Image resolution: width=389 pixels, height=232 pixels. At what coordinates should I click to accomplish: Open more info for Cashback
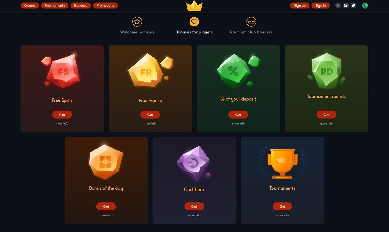(x=194, y=215)
